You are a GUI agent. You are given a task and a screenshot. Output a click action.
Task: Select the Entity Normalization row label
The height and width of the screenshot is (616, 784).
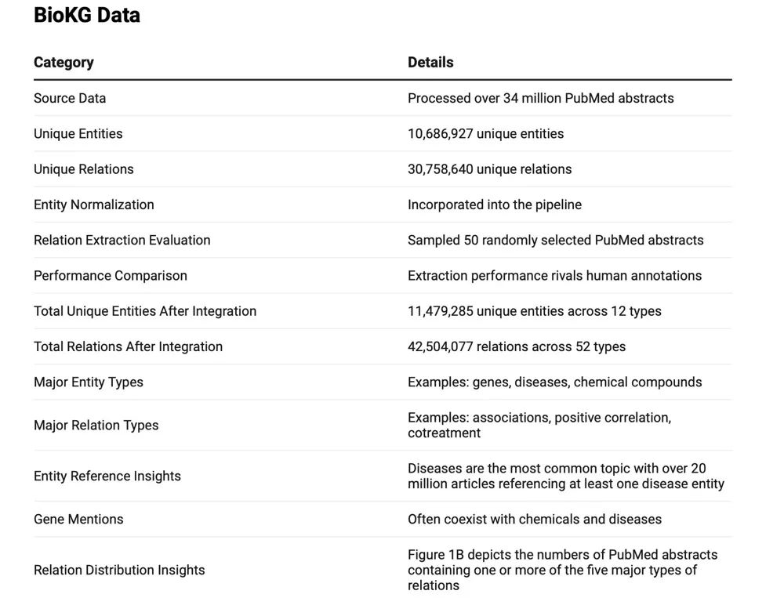coord(94,205)
